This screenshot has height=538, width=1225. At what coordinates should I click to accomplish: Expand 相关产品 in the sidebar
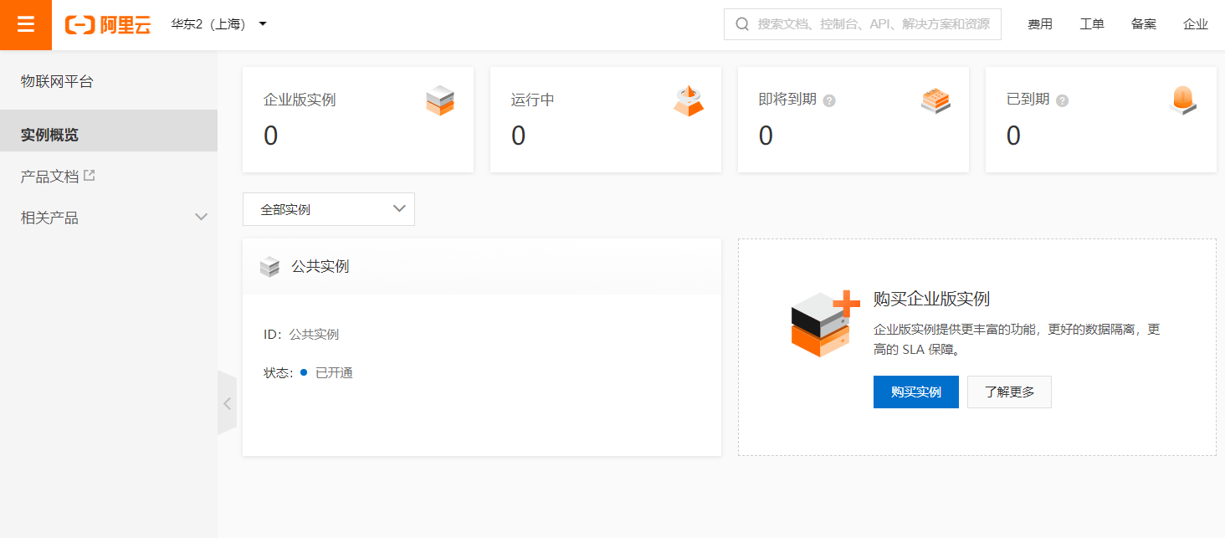pos(109,218)
